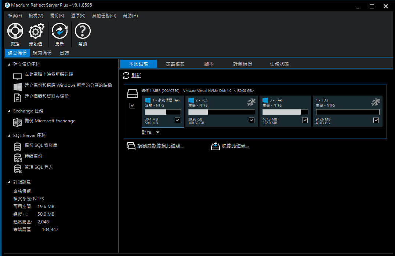Click the monitor icon for 在此電腦上映像所選磁碟
Screen dimensions: 395x256
(x=17, y=77)
